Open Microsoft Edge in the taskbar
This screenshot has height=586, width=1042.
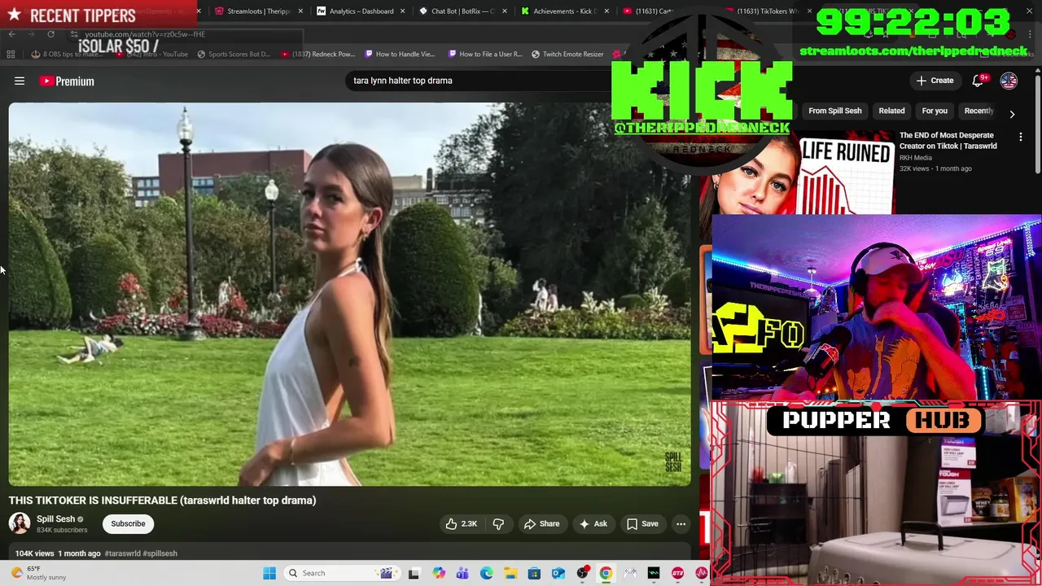pos(487,573)
